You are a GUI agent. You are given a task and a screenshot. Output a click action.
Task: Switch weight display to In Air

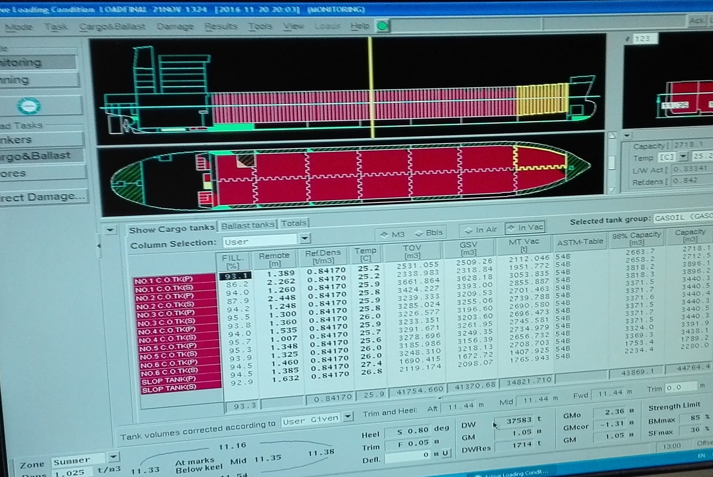[x=481, y=230]
